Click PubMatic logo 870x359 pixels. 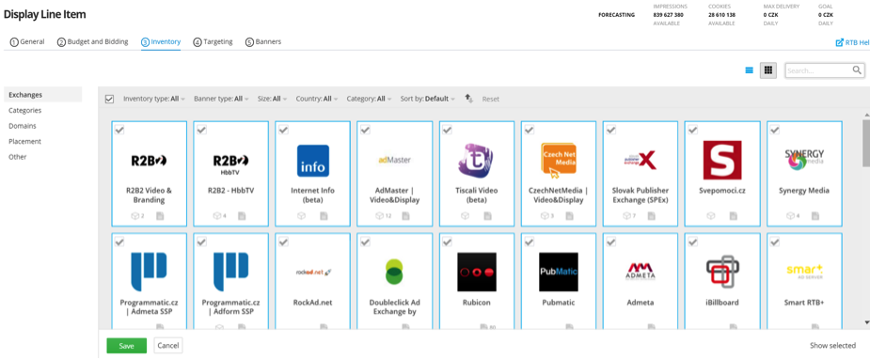click(x=558, y=272)
